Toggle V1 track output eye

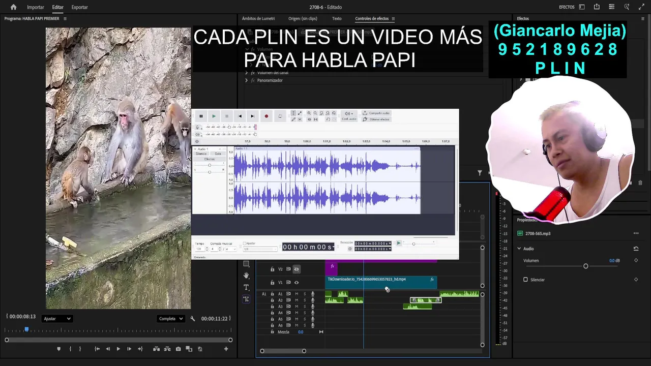click(x=297, y=283)
